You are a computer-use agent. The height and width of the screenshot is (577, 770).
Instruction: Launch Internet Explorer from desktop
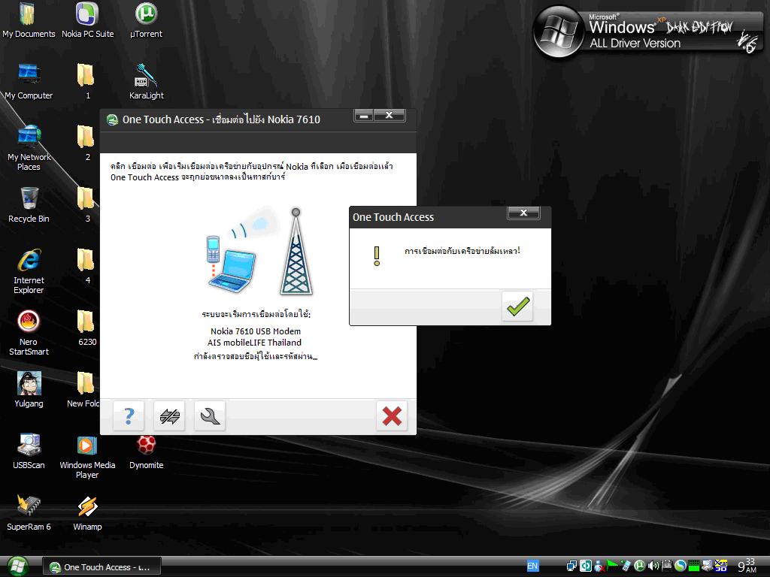pyautogui.click(x=29, y=271)
